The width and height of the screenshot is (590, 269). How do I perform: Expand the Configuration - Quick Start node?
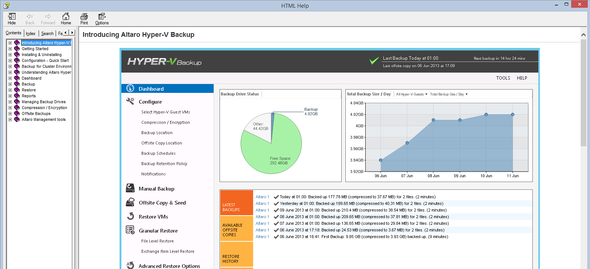tap(10, 60)
